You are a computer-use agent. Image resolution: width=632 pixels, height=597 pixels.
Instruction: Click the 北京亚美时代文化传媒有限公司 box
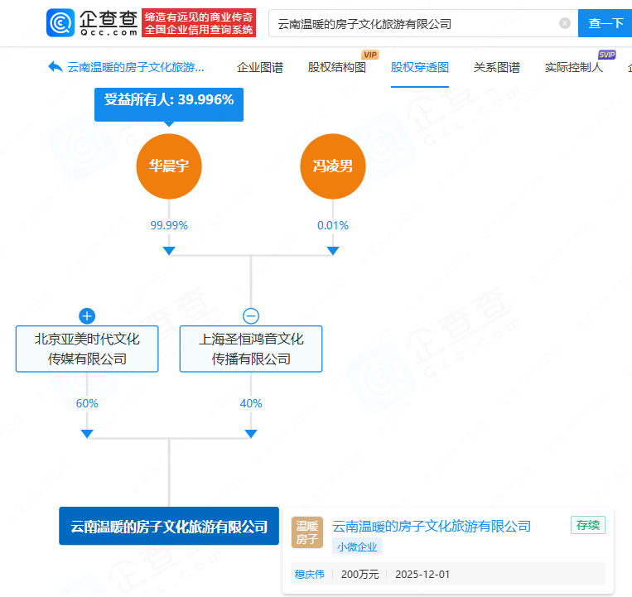click(x=87, y=349)
